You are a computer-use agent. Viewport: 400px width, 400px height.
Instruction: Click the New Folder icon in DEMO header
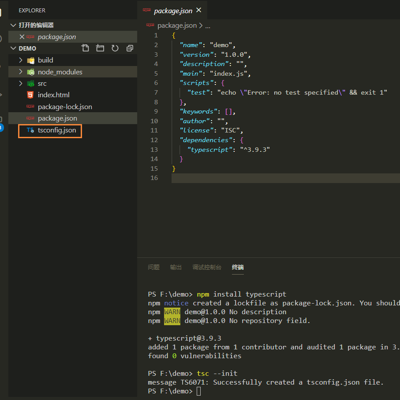pos(100,48)
